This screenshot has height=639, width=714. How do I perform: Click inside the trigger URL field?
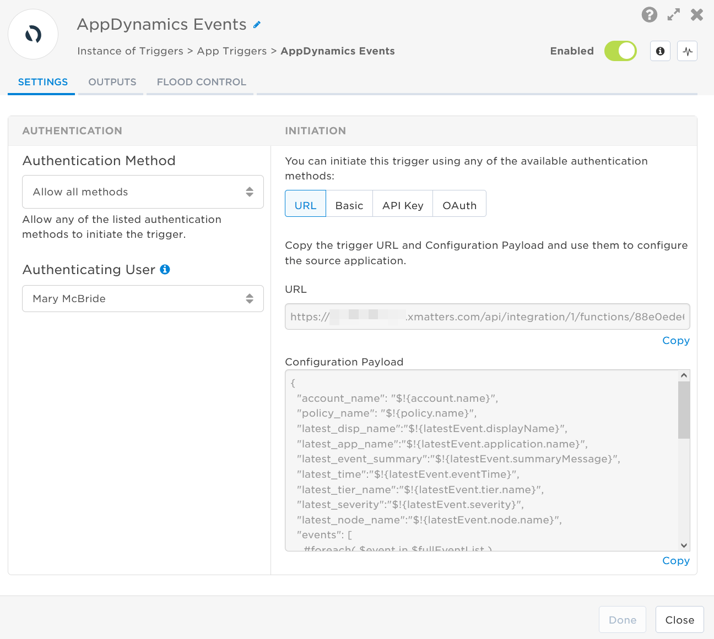[x=487, y=316]
